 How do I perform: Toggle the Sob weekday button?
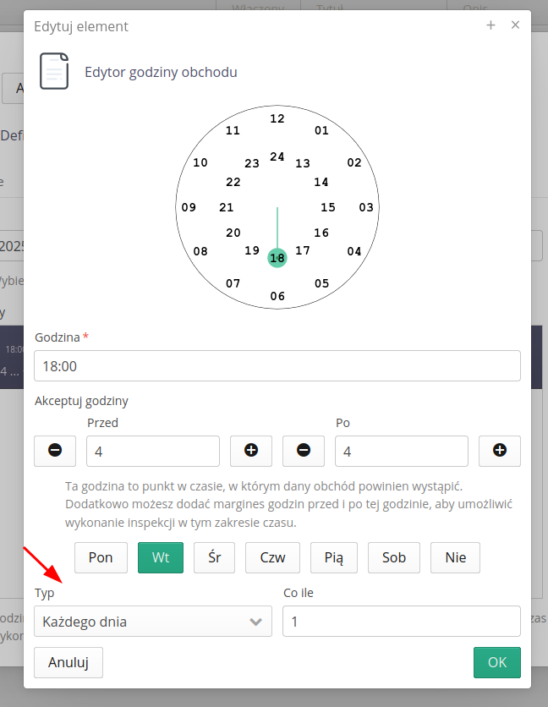tap(394, 557)
